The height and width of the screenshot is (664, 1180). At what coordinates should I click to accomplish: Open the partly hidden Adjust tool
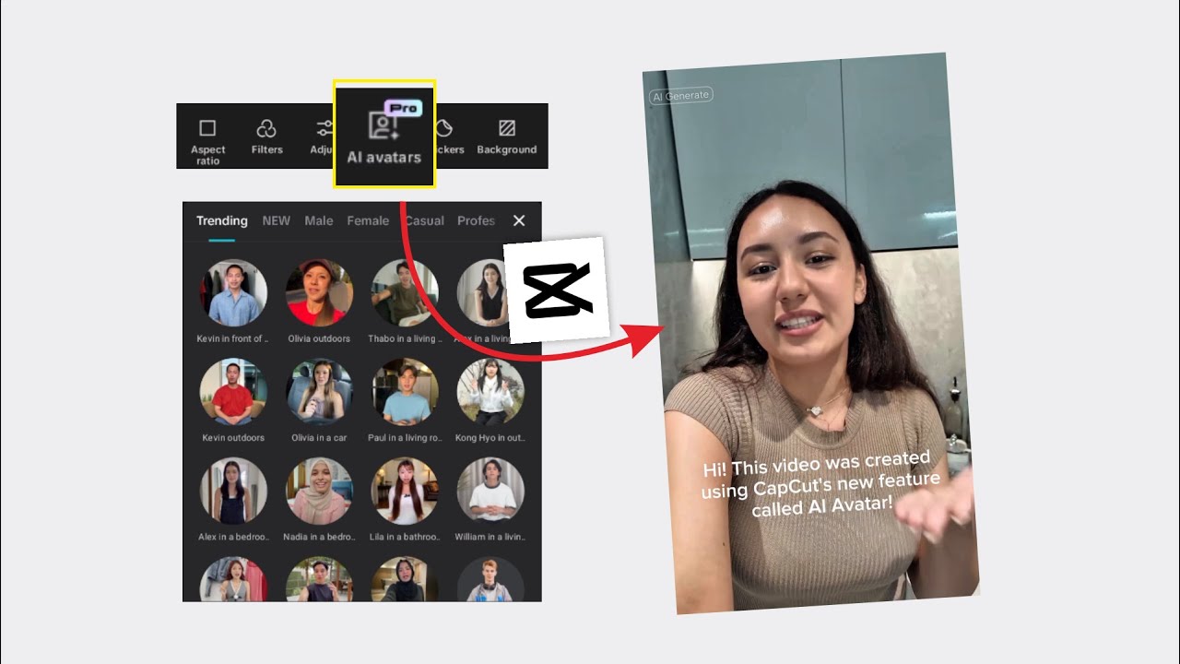[322, 136]
